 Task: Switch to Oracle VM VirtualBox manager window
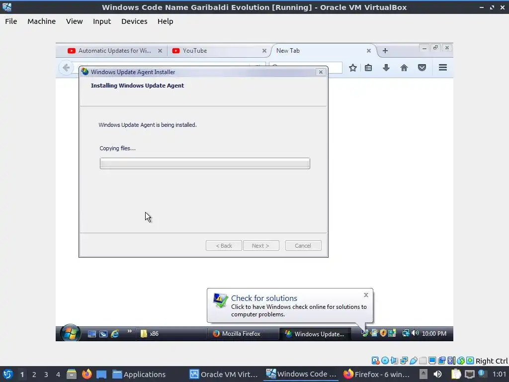(224, 374)
